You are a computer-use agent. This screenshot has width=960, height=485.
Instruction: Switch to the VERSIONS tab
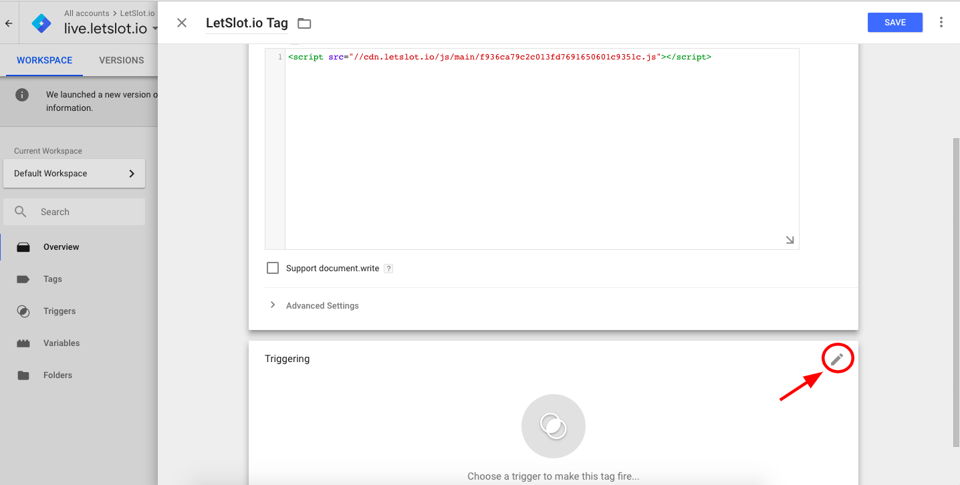coord(122,60)
